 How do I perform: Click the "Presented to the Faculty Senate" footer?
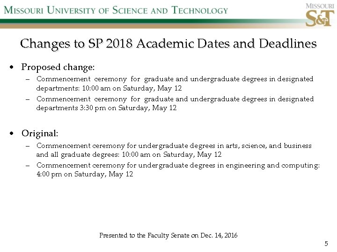[x=168, y=235]
